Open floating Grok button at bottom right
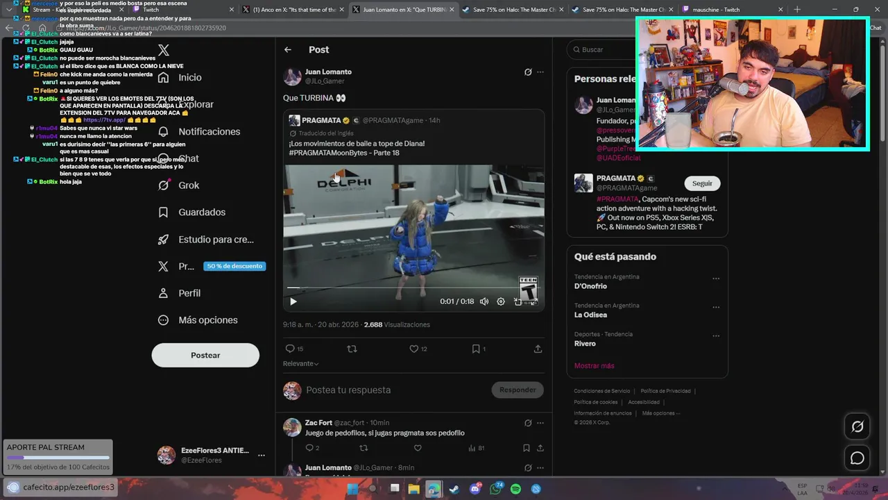Viewport: 888px width, 500px height. point(857,426)
